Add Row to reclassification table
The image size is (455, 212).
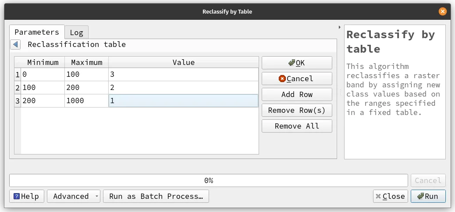click(x=297, y=94)
